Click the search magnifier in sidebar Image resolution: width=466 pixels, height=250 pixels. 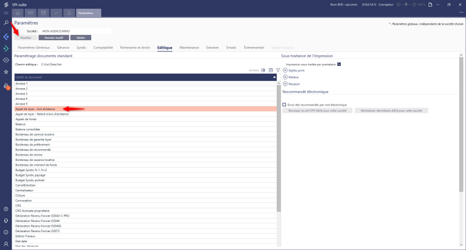(x=6, y=23)
